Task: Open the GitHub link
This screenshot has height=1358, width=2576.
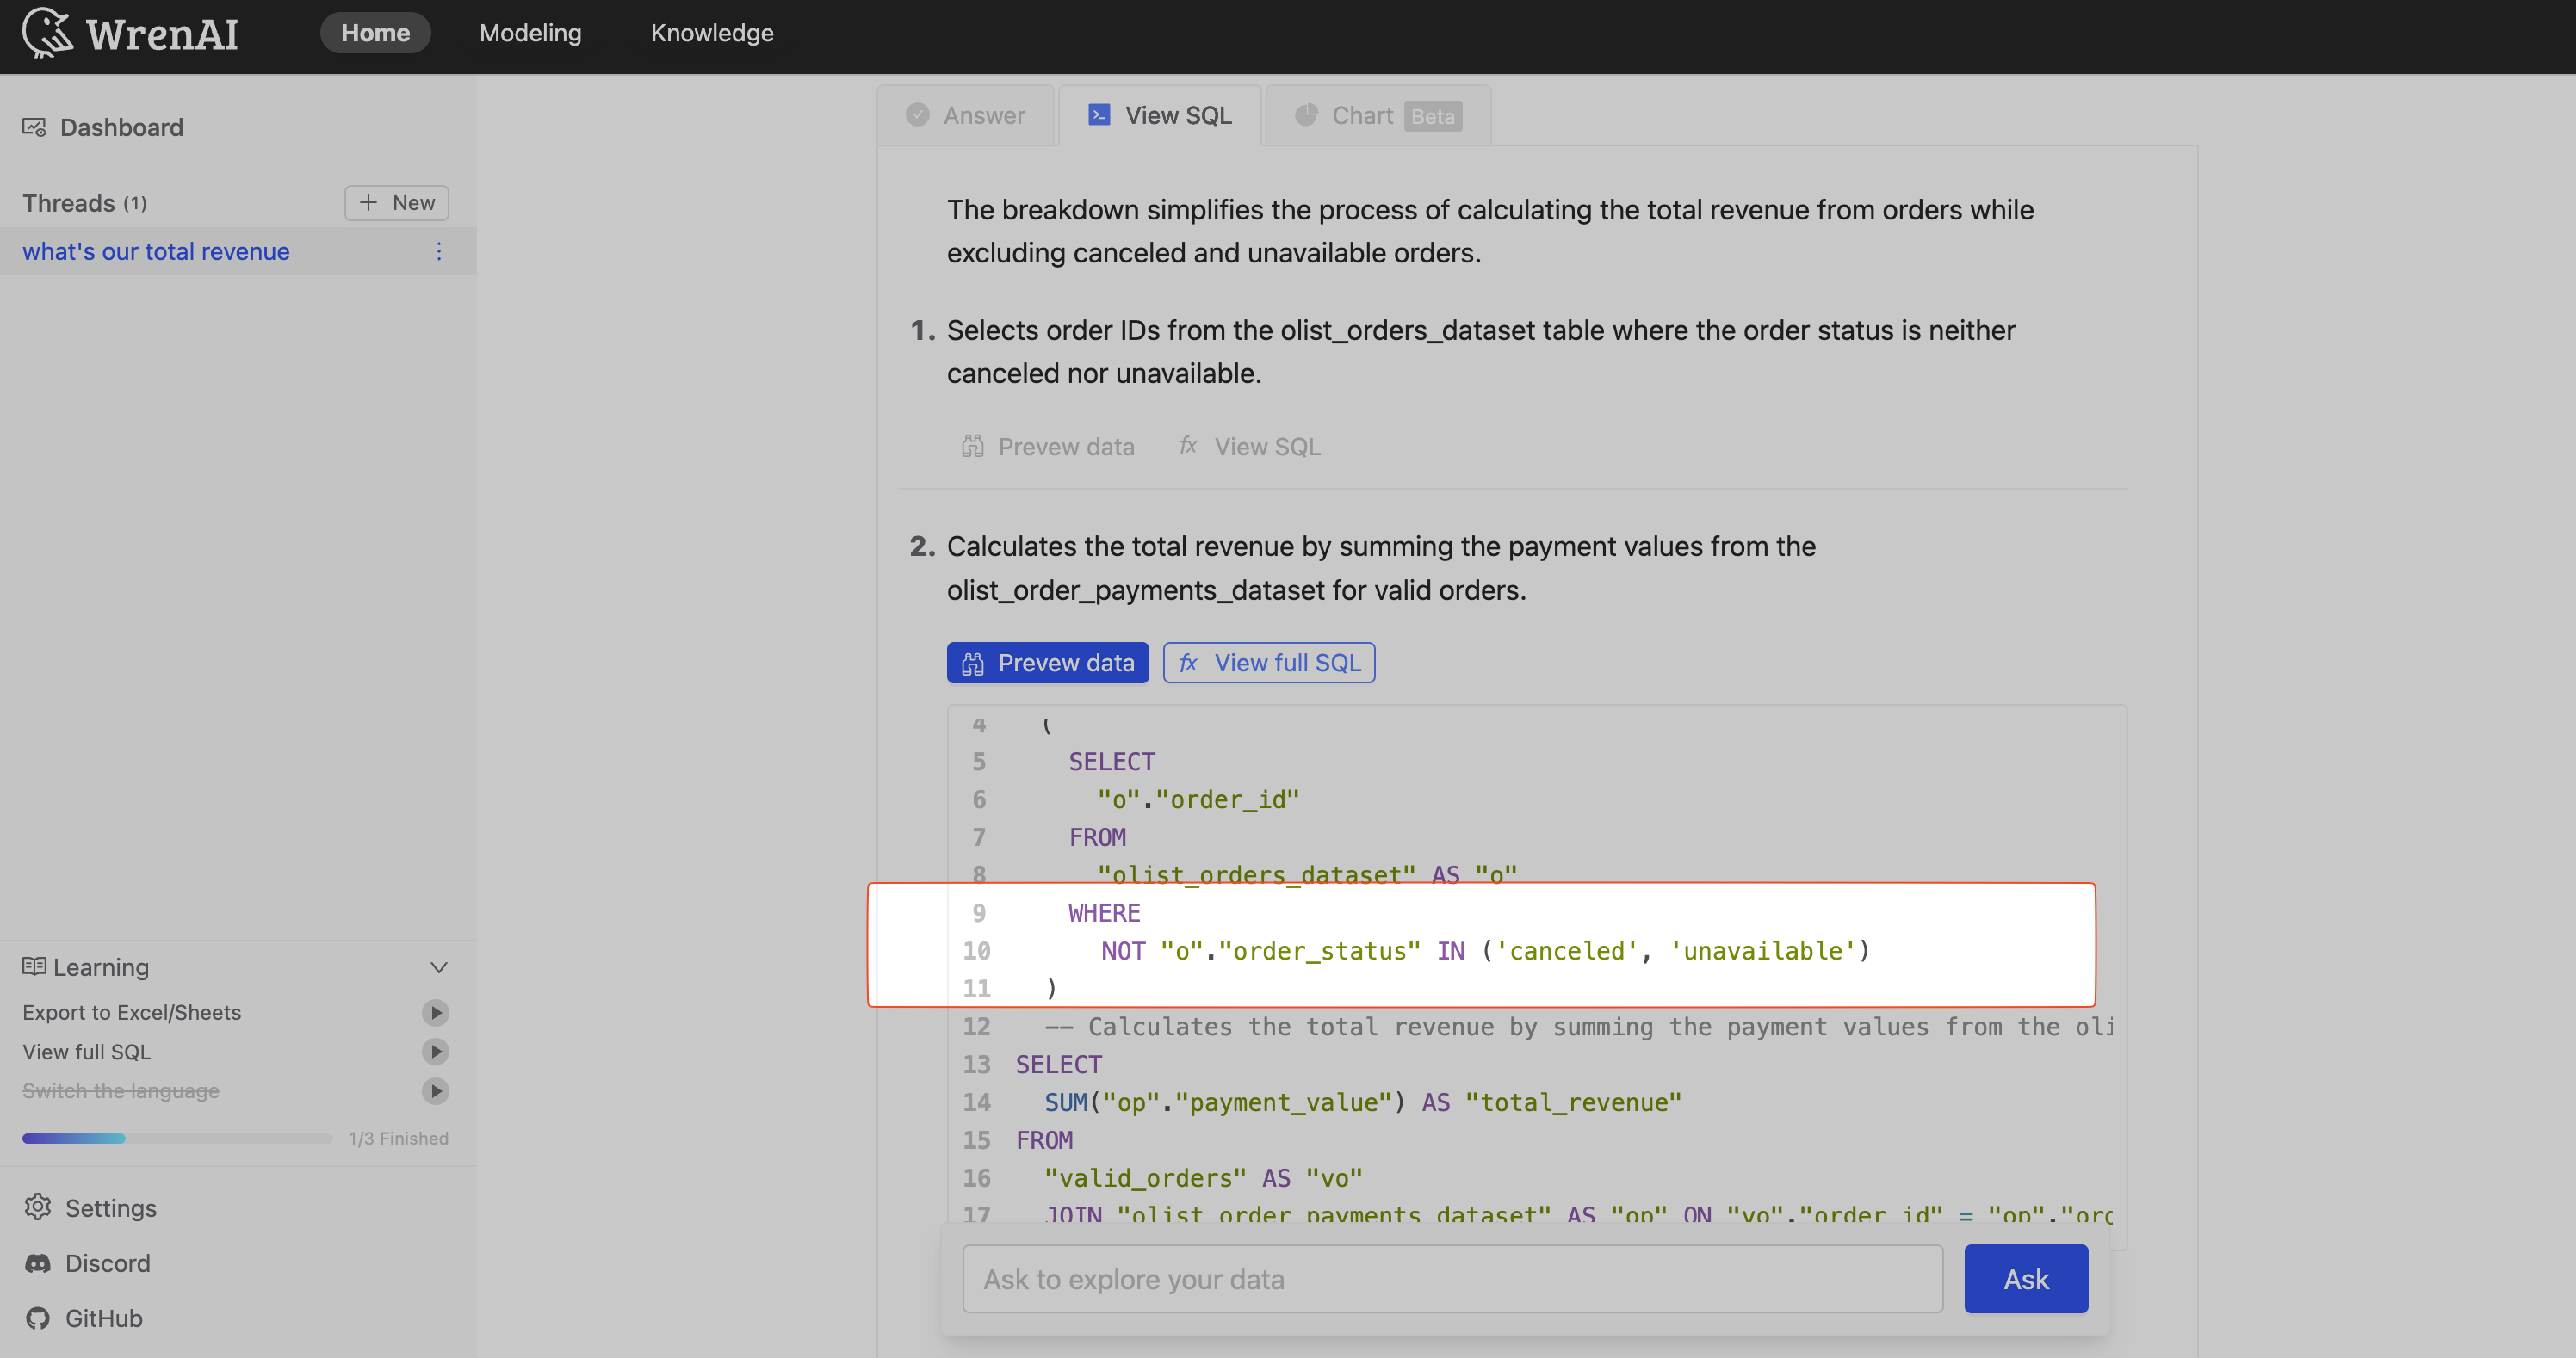Action: [x=104, y=1318]
